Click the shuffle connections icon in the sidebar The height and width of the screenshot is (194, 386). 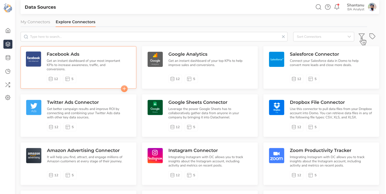[x=8, y=85]
